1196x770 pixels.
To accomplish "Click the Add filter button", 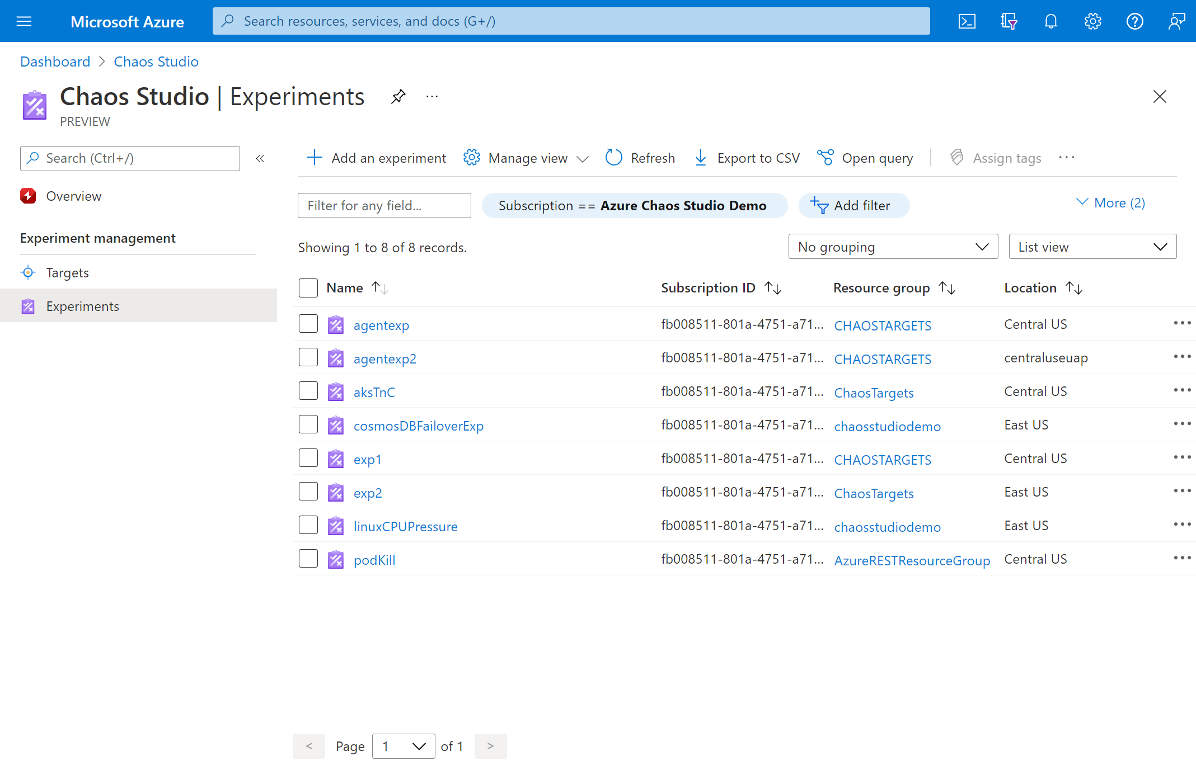I will [x=852, y=206].
